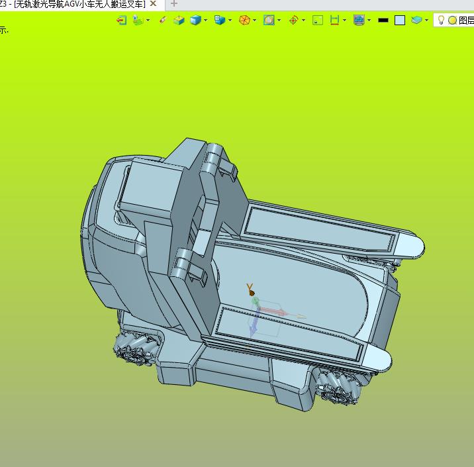Select the upper fork arm of model
The width and height of the screenshot is (474, 467).
point(331,231)
